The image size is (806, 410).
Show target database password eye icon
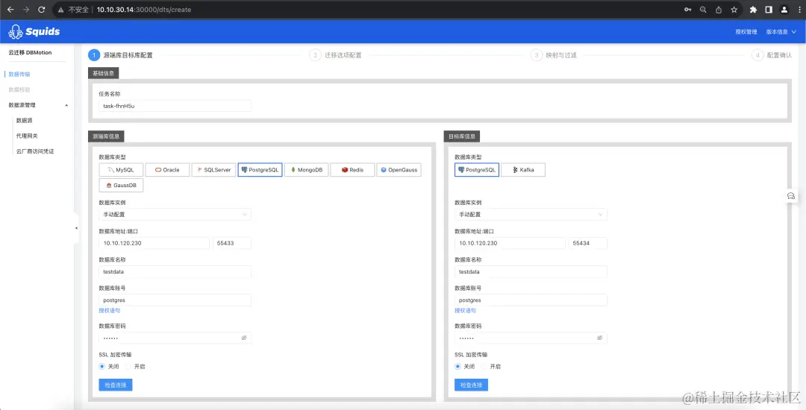pyautogui.click(x=599, y=338)
